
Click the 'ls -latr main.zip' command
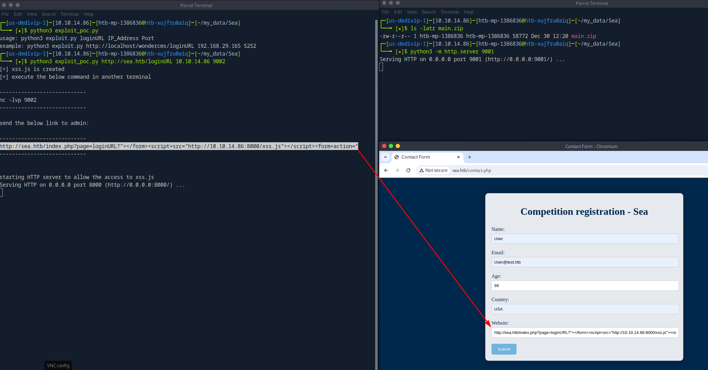pyautogui.click(x=436, y=28)
